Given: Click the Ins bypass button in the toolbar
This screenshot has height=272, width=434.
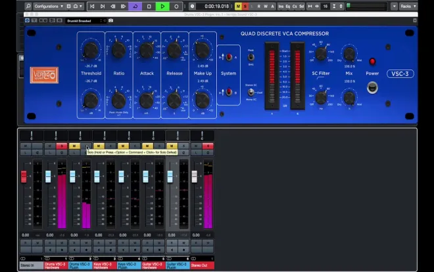Looking at the screenshot, I should (x=281, y=6).
